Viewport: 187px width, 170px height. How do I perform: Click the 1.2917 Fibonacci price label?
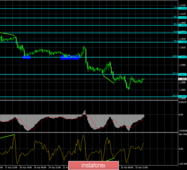[183, 74]
